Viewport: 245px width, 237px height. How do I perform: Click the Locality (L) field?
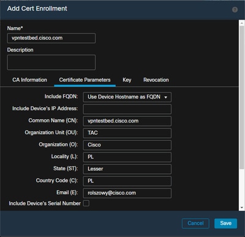[x=127, y=157]
